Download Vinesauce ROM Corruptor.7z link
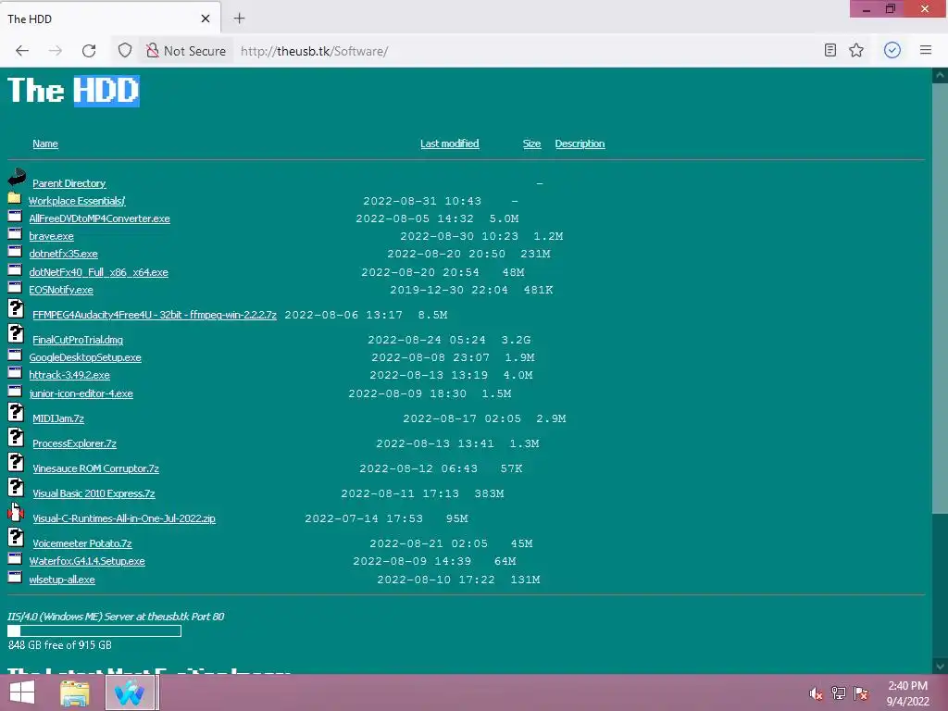This screenshot has width=948, height=711. pyautogui.click(x=96, y=468)
